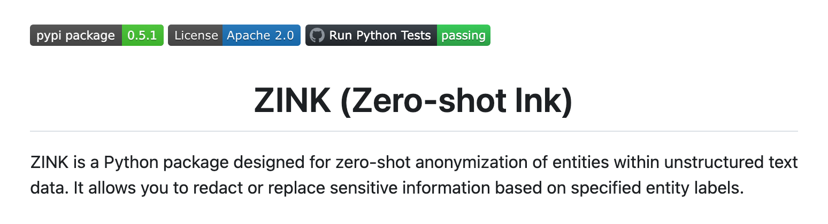Screen dimensions: 828x224
Task: Click the green 0.5.1 version segment
Action: (x=142, y=36)
